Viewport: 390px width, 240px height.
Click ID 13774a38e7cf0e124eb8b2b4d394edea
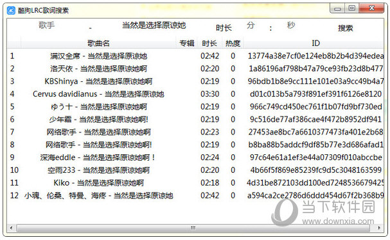[315, 56]
